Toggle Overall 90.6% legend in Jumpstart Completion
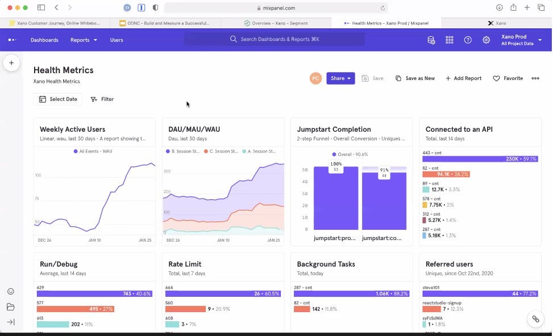 click(x=350, y=154)
